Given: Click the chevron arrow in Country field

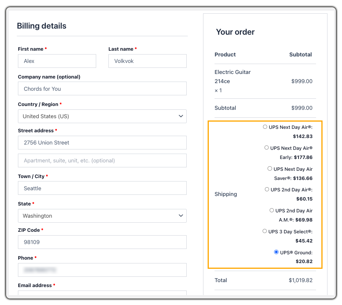Looking at the screenshot, I should (x=181, y=116).
